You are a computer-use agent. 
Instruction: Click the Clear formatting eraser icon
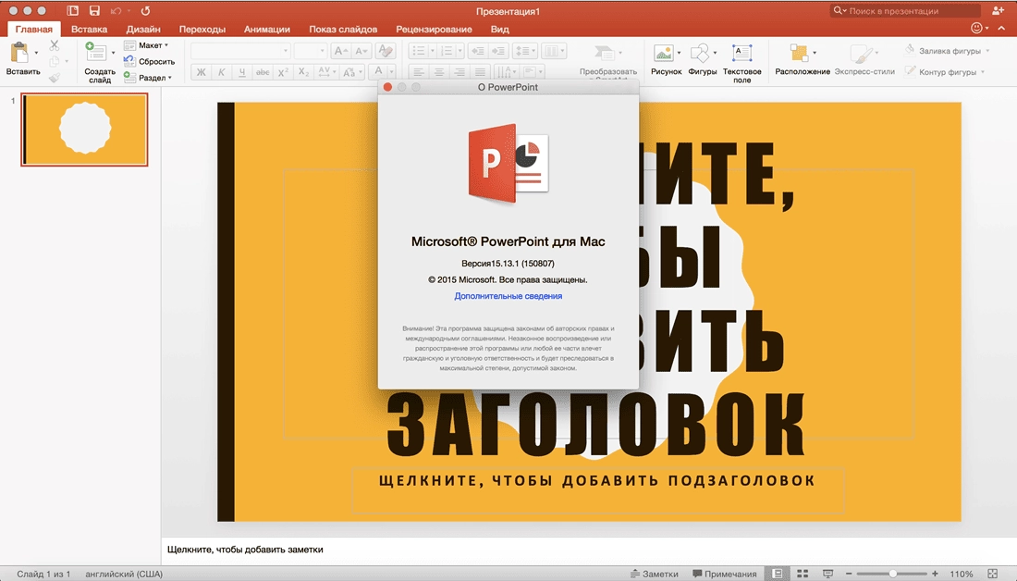386,51
